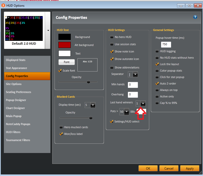Click the Font button
The height and width of the screenshot is (176, 203).
click(x=67, y=62)
